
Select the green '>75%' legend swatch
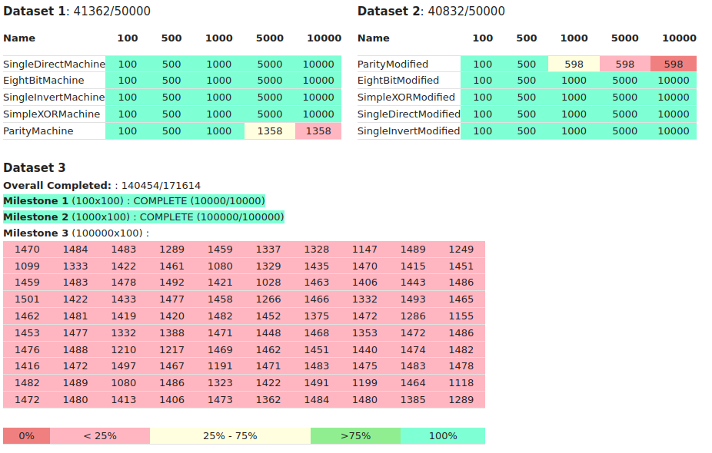pos(355,435)
